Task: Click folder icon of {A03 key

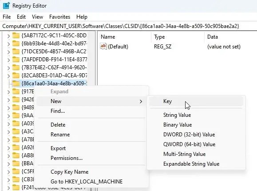Action: [16, 123]
